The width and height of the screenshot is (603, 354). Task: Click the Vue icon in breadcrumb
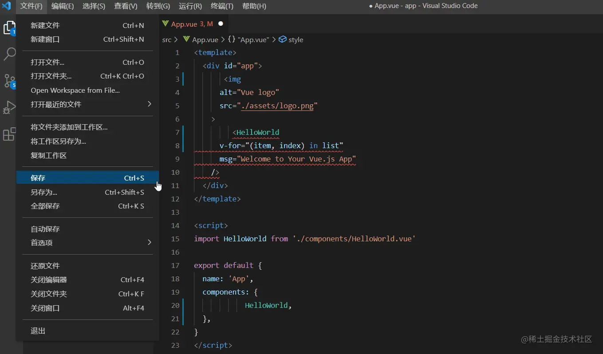pyautogui.click(x=186, y=39)
